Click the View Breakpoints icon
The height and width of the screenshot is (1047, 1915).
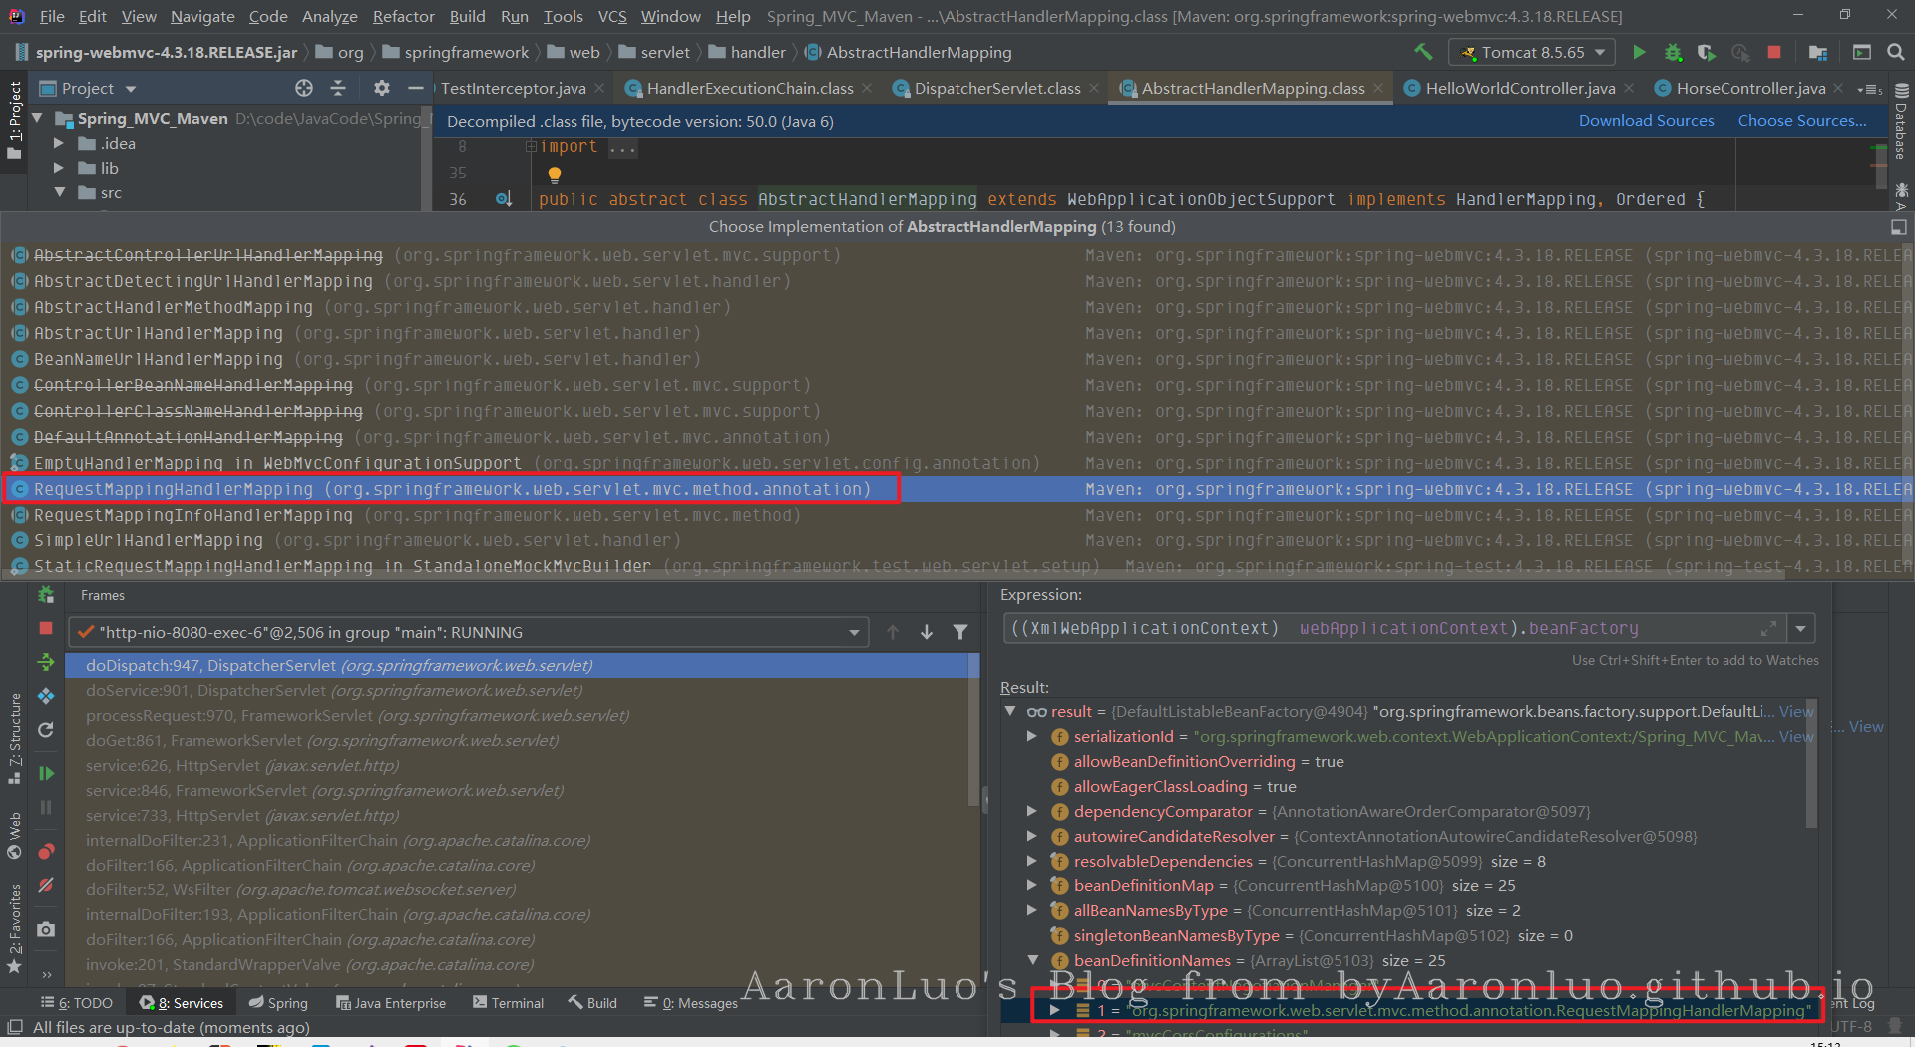coord(46,852)
